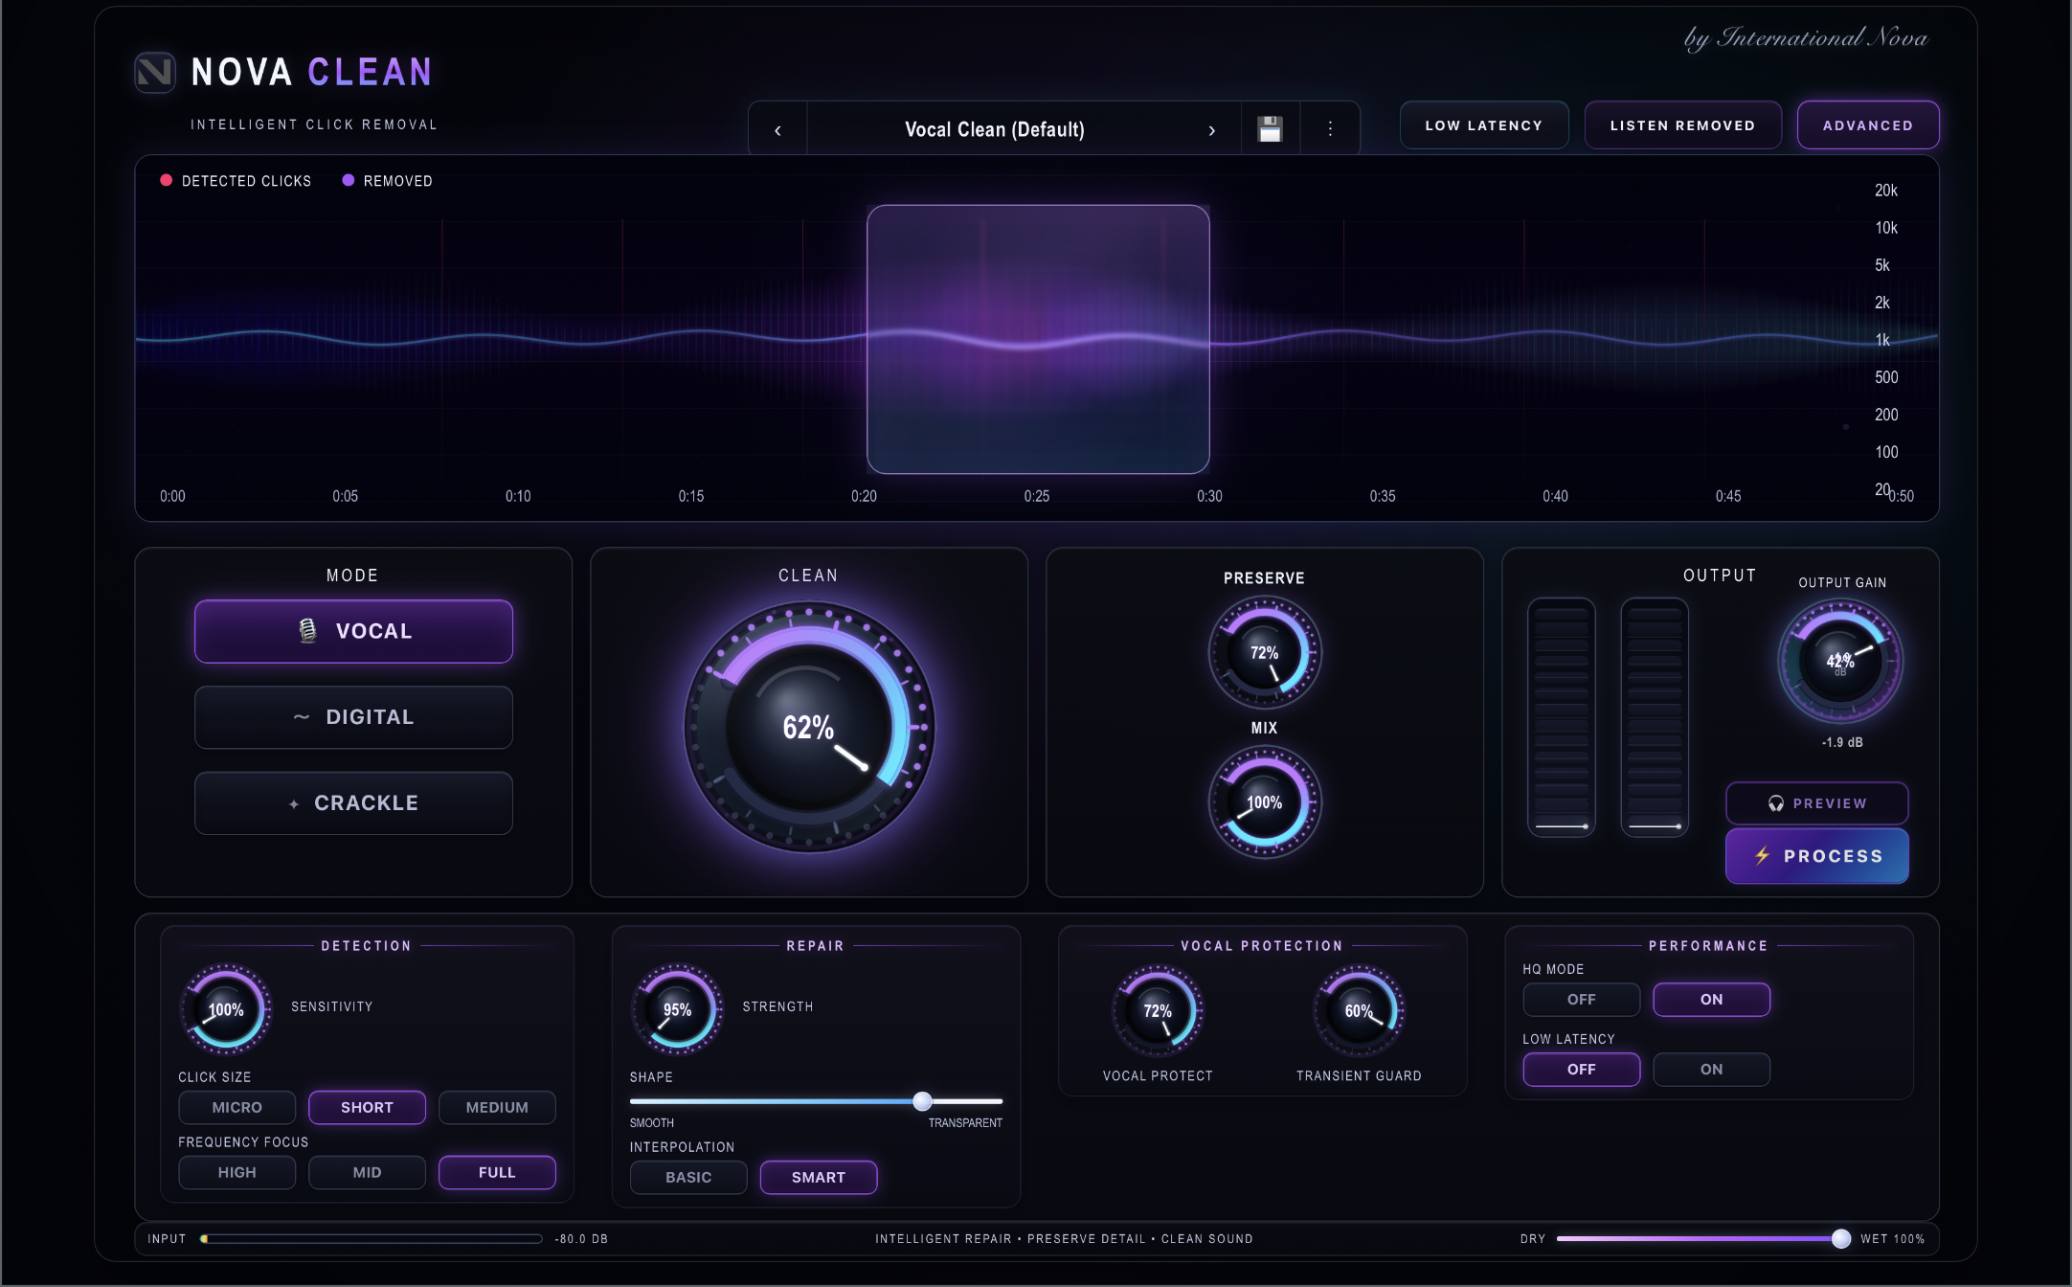Click the highlighted selection region in spectrogram
Screen dimensions: 2072x1287
(1038, 339)
